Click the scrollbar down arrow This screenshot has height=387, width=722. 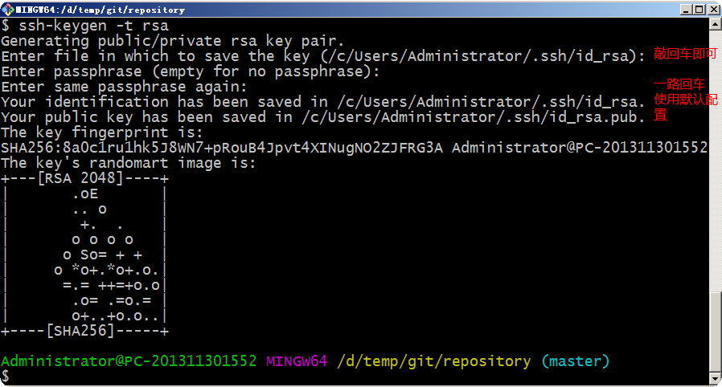(x=715, y=379)
